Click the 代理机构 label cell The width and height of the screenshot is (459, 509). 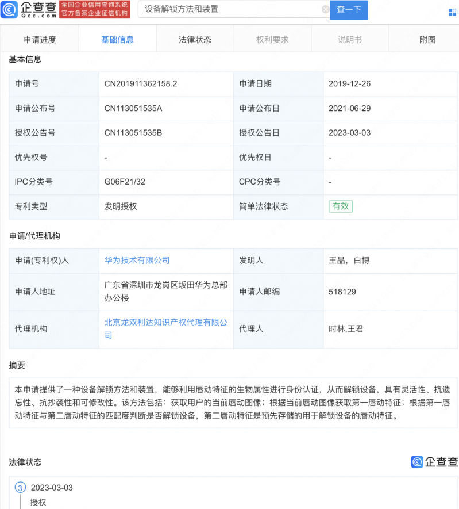point(54,330)
